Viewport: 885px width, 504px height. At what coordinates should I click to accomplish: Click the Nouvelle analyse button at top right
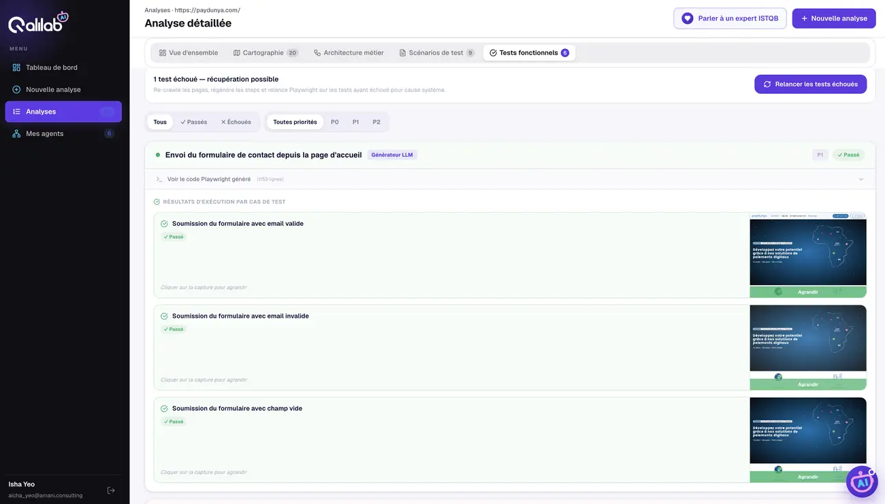pyautogui.click(x=834, y=18)
